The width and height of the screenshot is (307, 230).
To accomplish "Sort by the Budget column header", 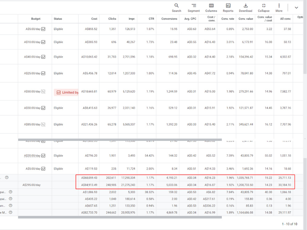I will (36, 19).
